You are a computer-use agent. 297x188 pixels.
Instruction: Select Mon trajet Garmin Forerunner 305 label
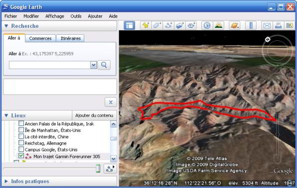coord(67,156)
